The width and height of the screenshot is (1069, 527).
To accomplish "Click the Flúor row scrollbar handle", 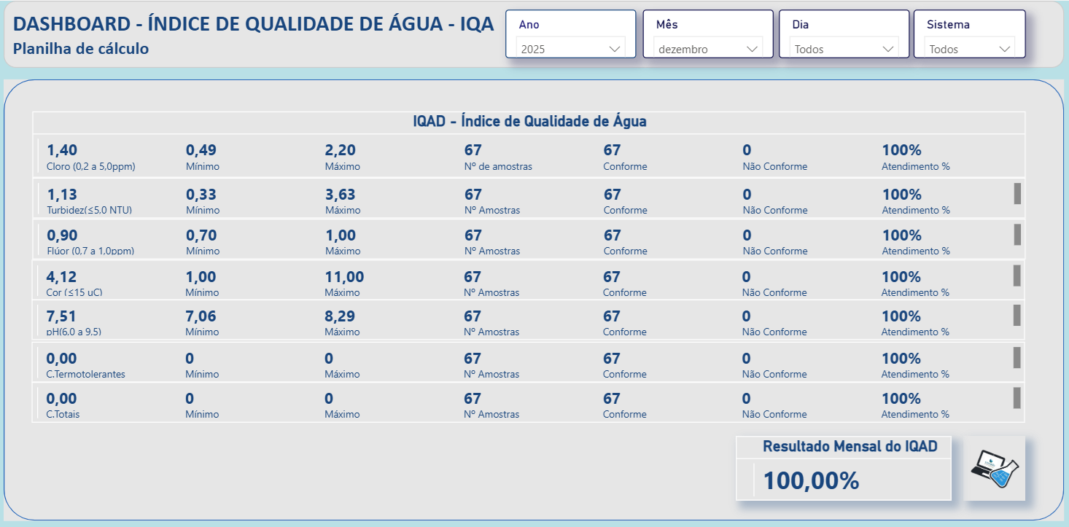I will tap(1017, 235).
